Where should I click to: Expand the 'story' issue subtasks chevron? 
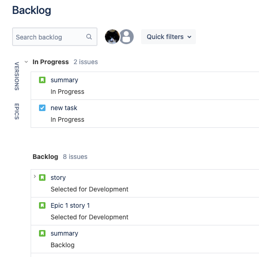coord(35,177)
